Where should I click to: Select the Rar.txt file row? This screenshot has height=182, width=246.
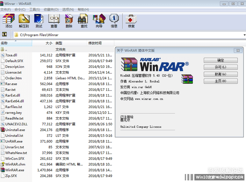pyautogui.click(x=57, y=90)
